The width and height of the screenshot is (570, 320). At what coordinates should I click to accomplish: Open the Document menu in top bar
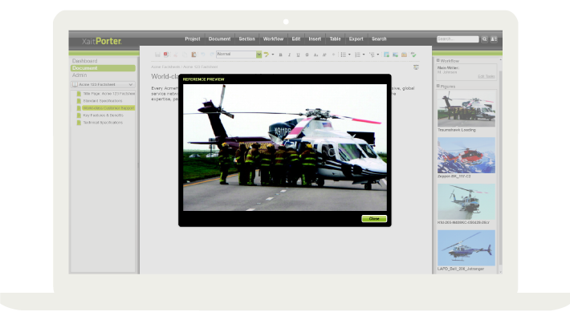[219, 38]
